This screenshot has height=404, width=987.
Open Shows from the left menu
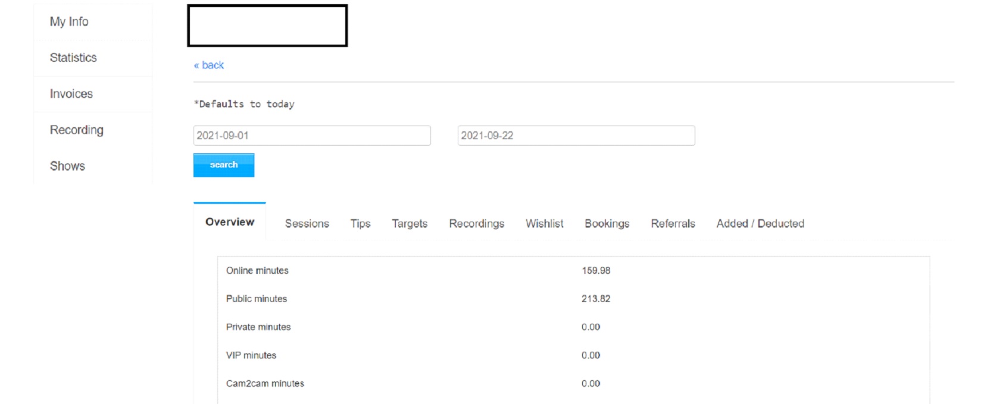coord(67,166)
